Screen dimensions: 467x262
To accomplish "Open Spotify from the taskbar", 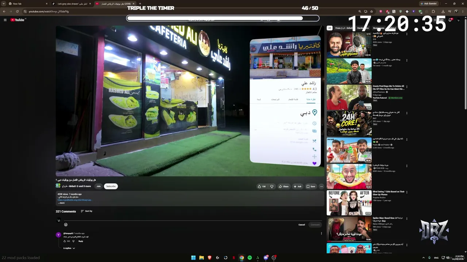I will 250,258.
